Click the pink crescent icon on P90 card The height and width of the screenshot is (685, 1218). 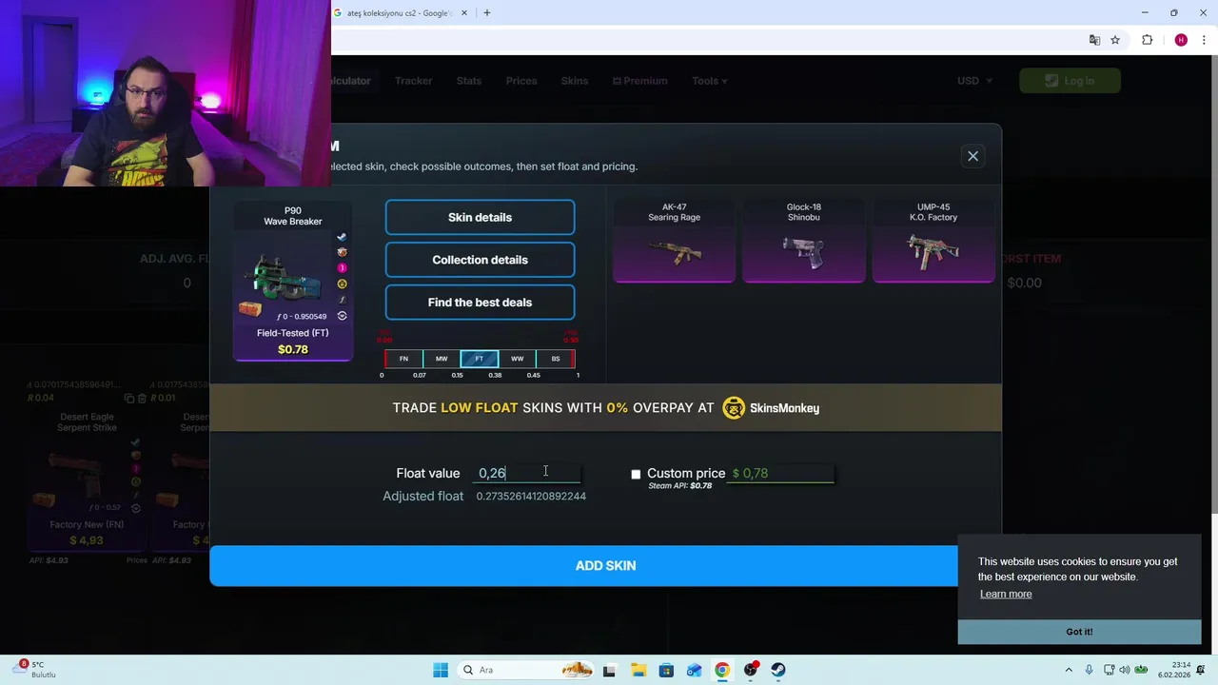click(342, 268)
